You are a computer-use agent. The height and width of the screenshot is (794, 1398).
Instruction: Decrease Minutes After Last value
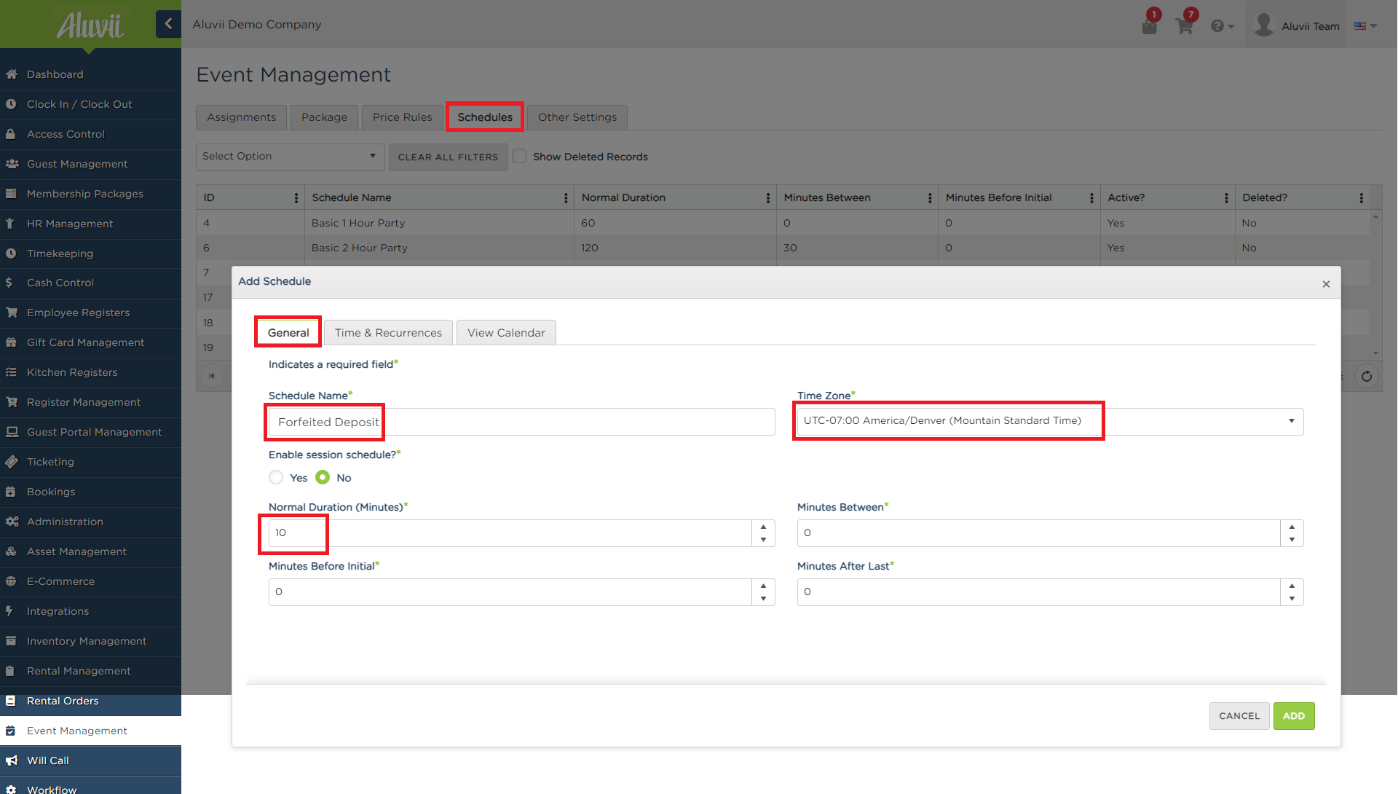[x=1292, y=599]
